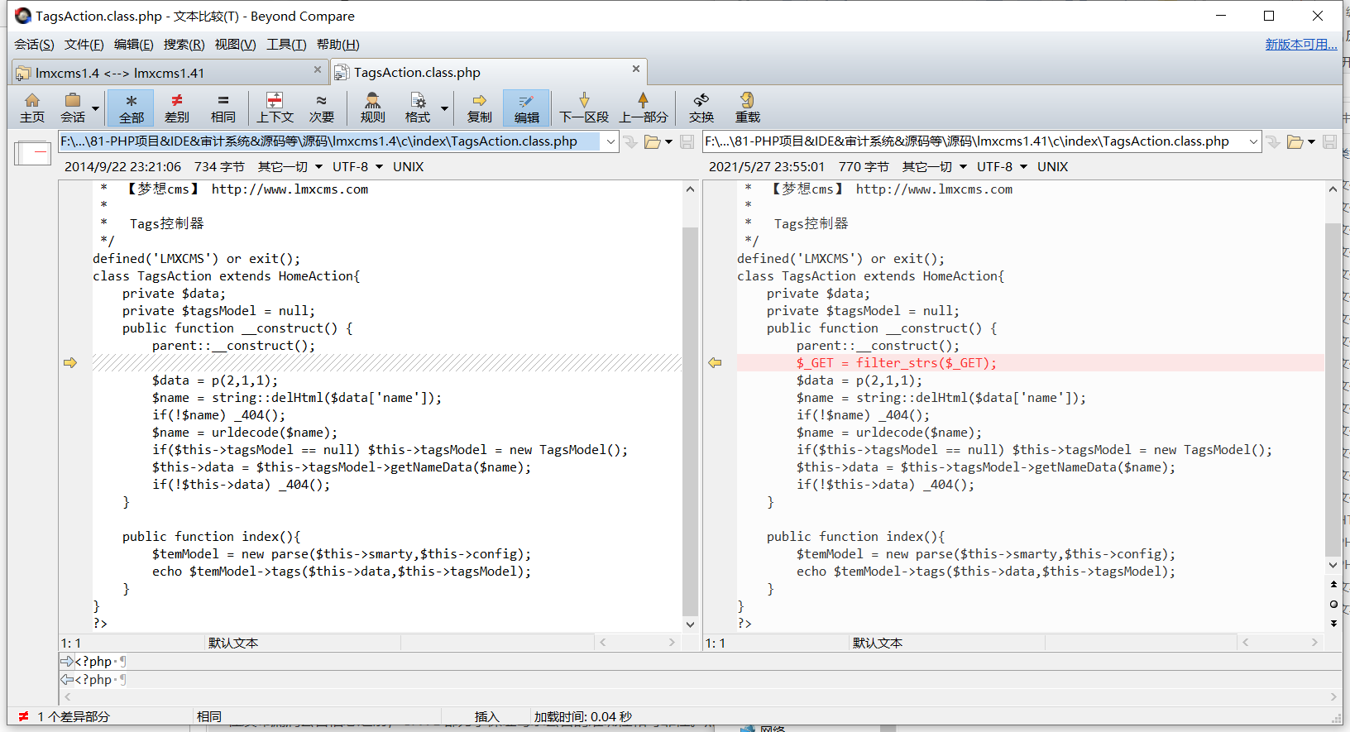This screenshot has width=1350, height=732.
Task: Click the copy-to-left yellow arrow in right gutter
Action: tap(715, 362)
